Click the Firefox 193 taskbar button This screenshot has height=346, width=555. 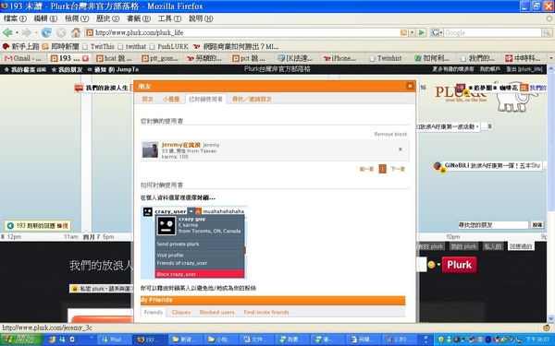[150, 340]
